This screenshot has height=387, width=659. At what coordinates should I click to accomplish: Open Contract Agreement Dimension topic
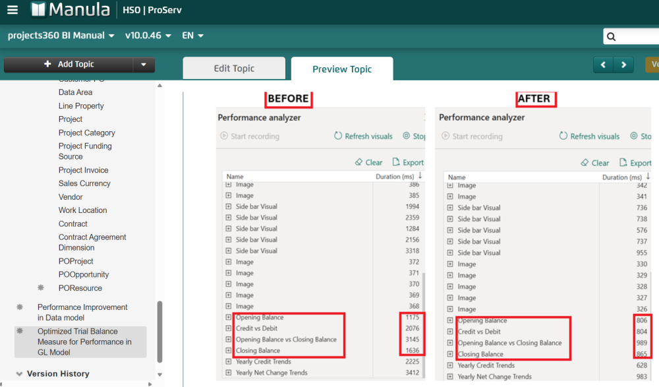click(x=92, y=243)
